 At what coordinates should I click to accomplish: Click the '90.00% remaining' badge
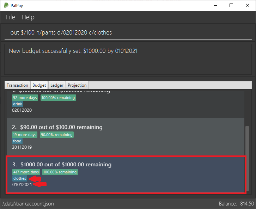tap(57, 135)
